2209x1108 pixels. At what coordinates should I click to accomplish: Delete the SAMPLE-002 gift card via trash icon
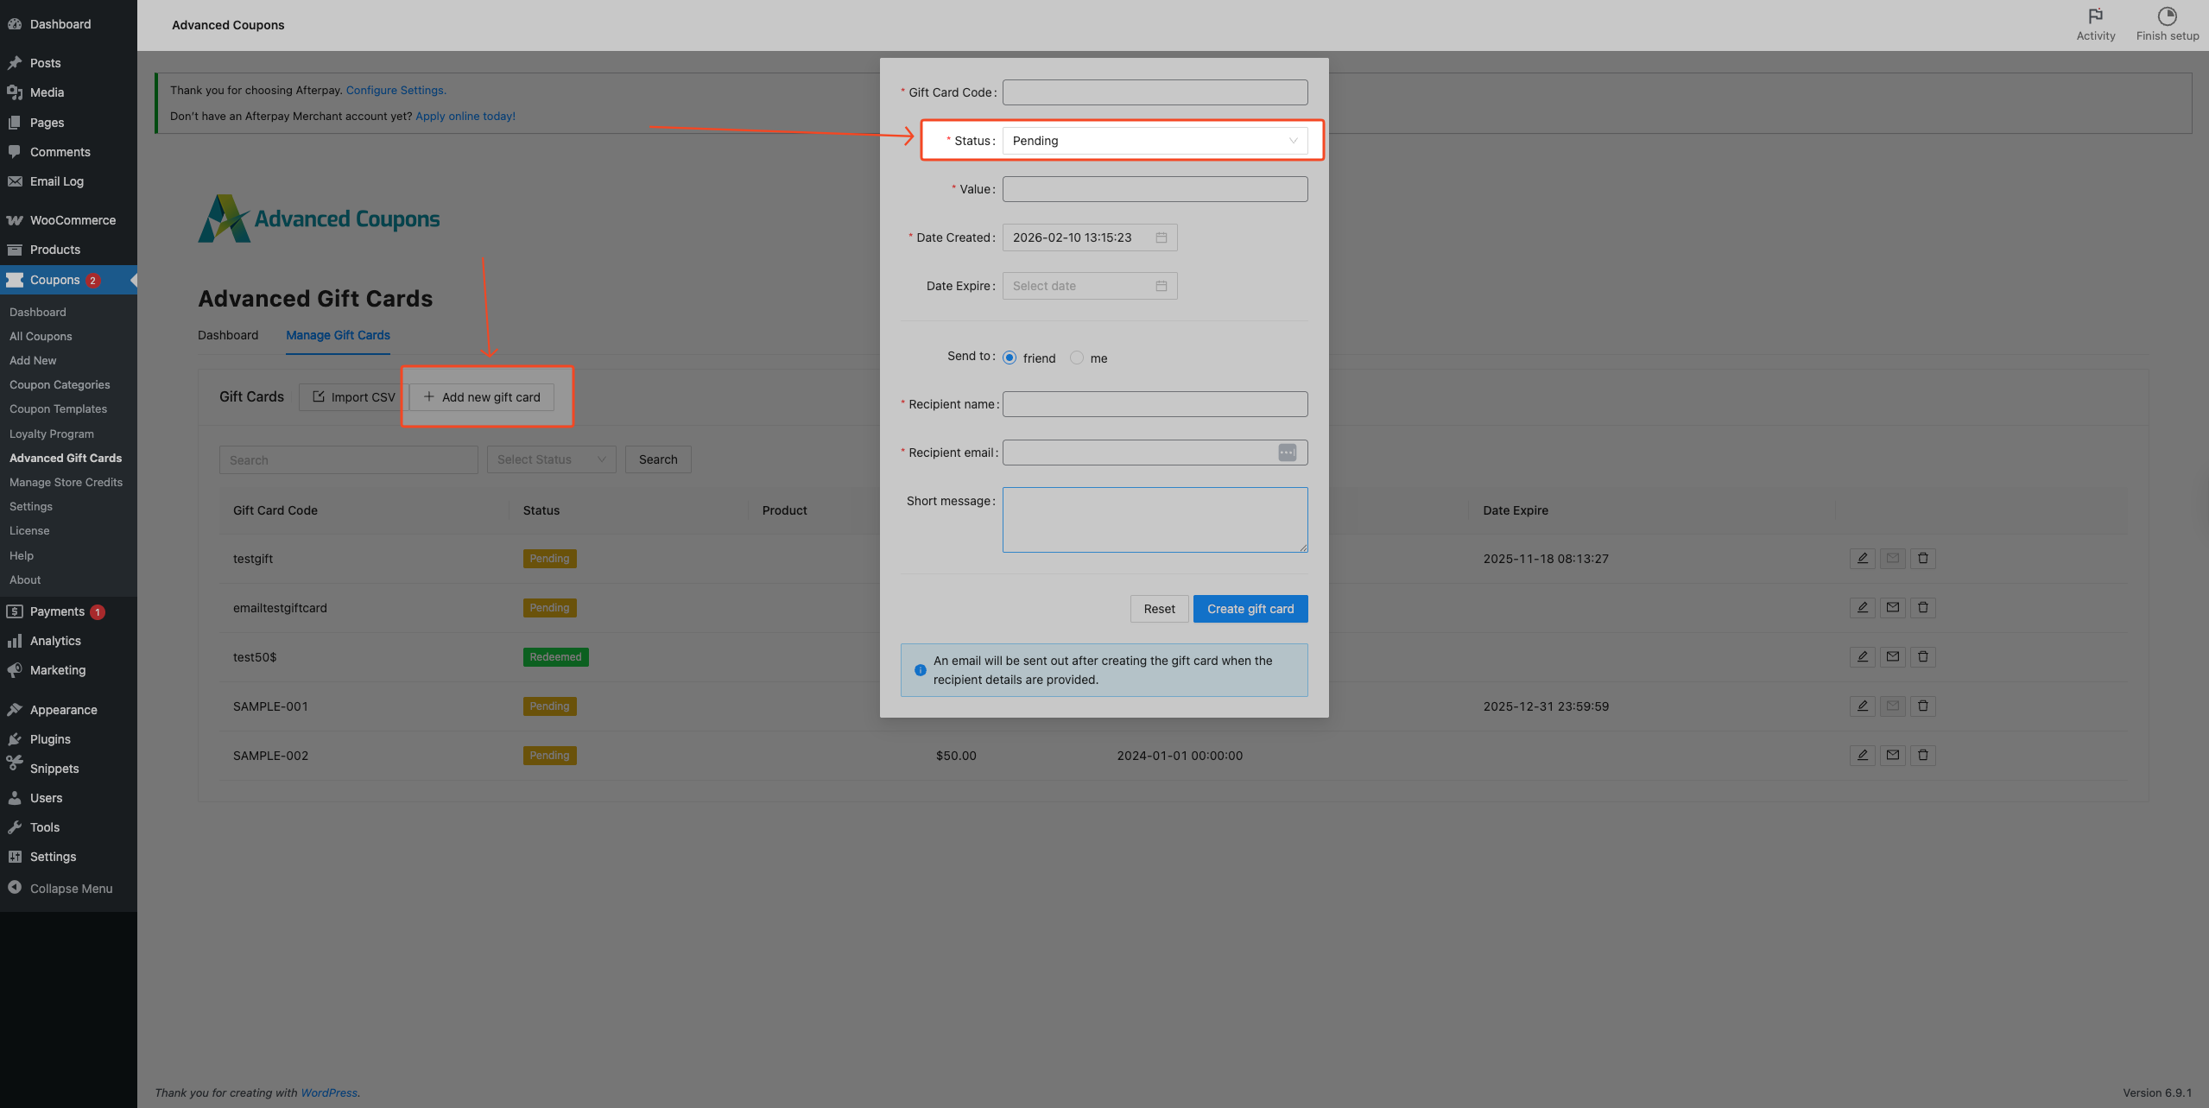pyautogui.click(x=1922, y=756)
